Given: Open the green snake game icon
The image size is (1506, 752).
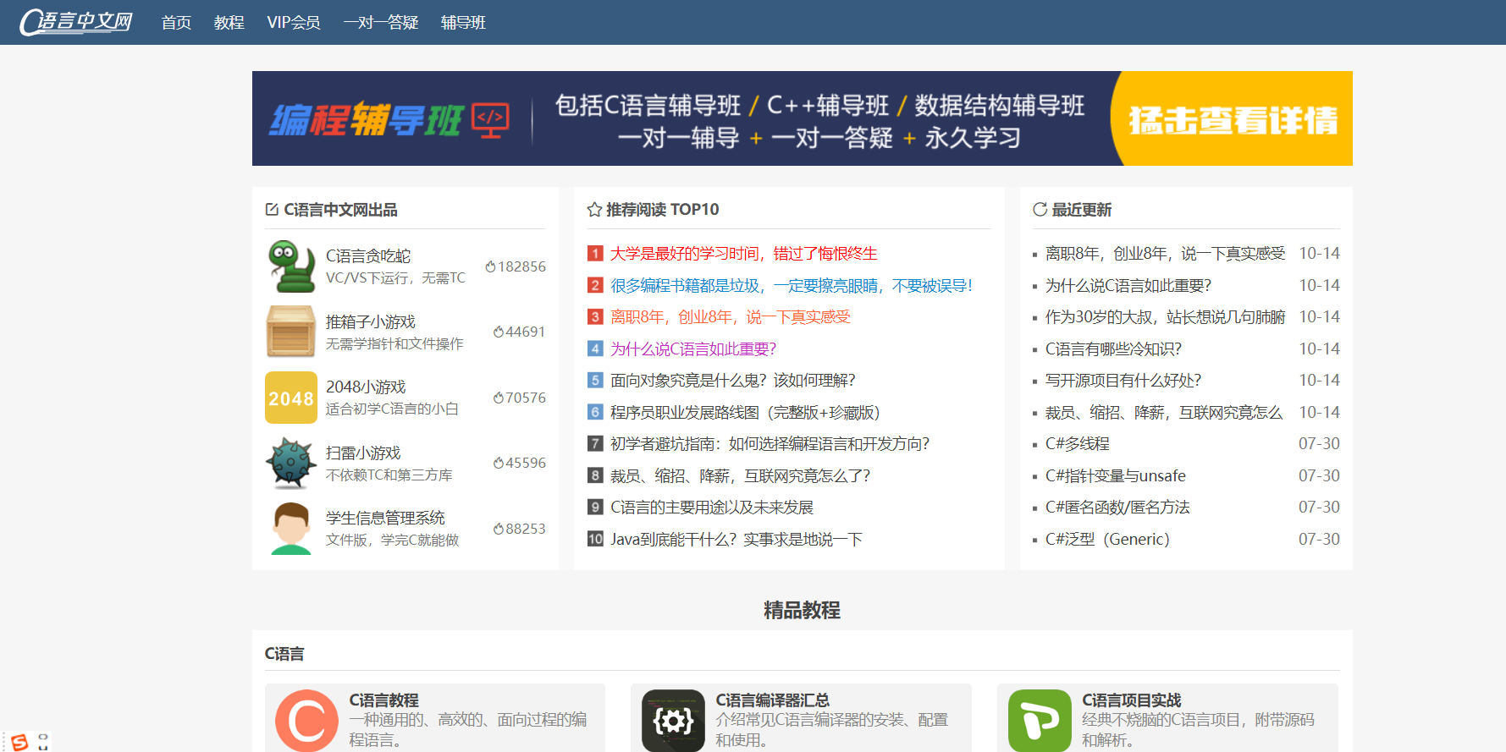Looking at the screenshot, I should point(290,266).
